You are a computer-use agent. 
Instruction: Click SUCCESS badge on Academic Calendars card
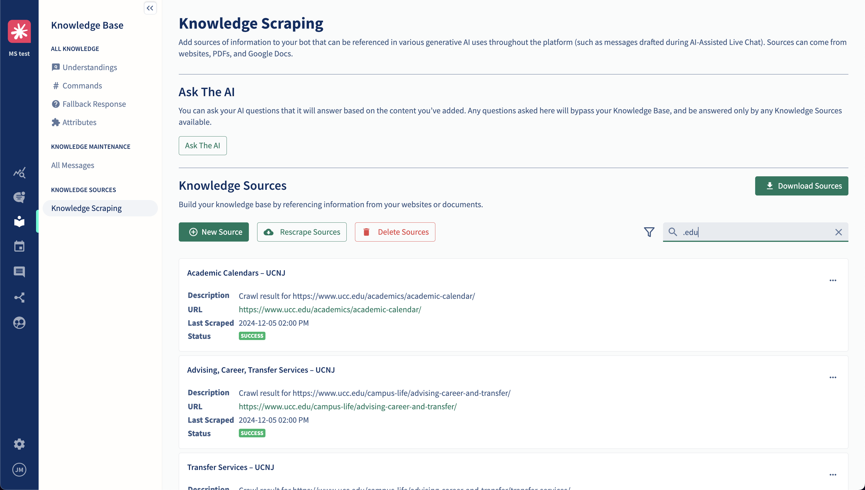tap(252, 336)
